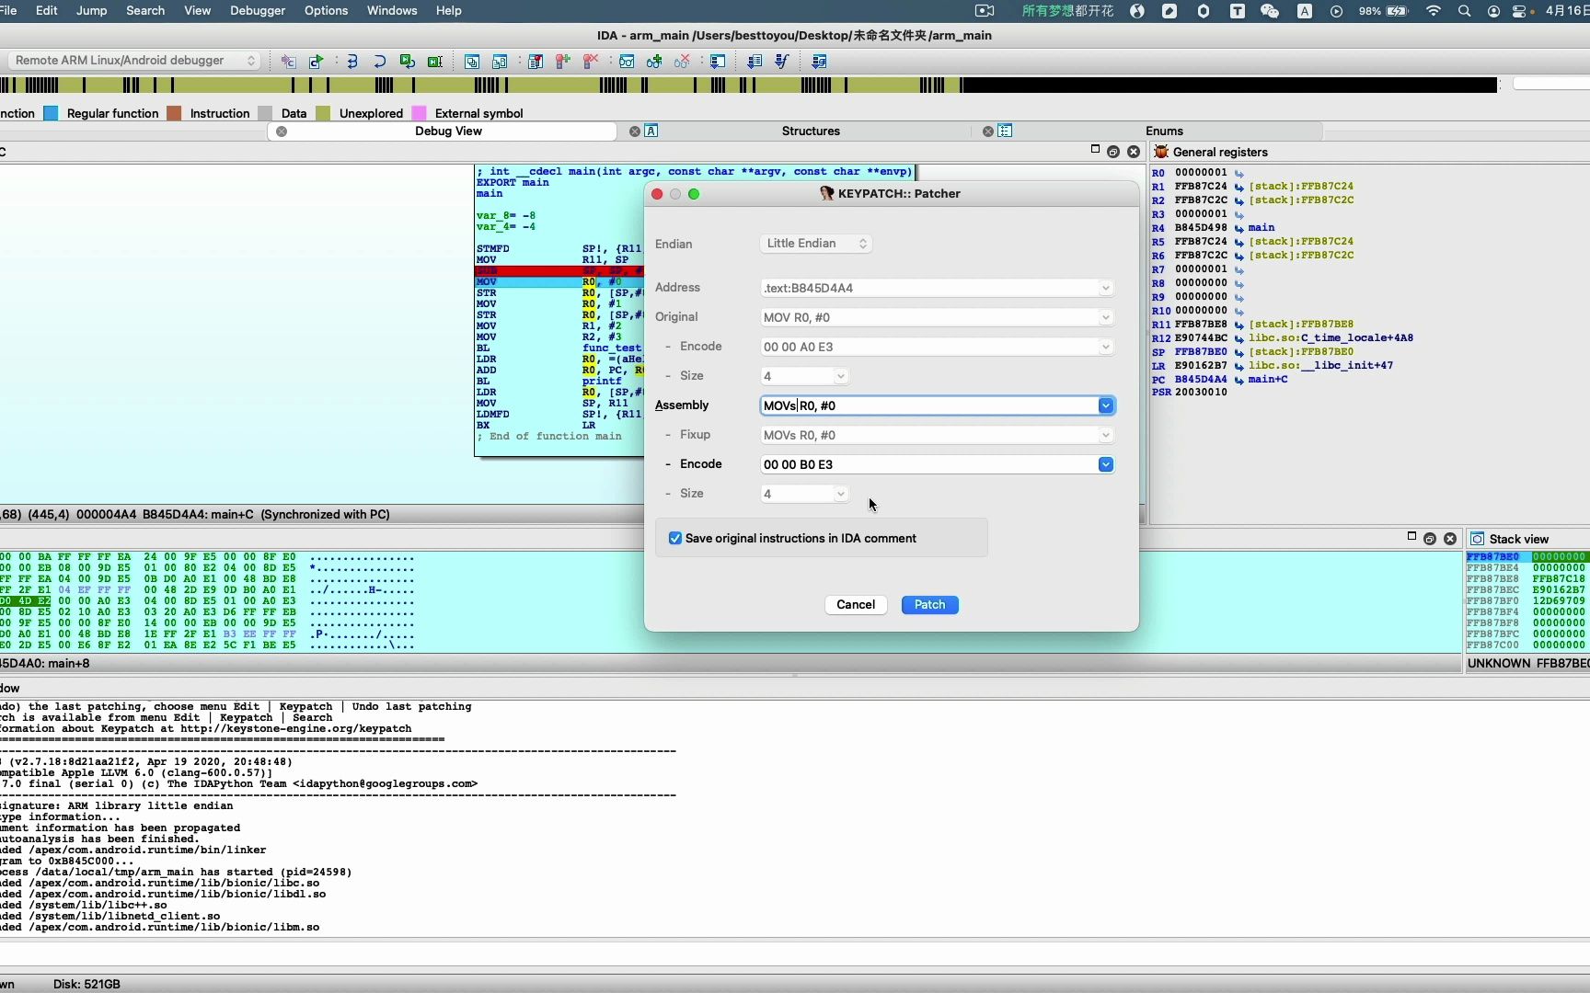
Task: Click the EXPORT main line in disassembly
Action: tap(513, 182)
